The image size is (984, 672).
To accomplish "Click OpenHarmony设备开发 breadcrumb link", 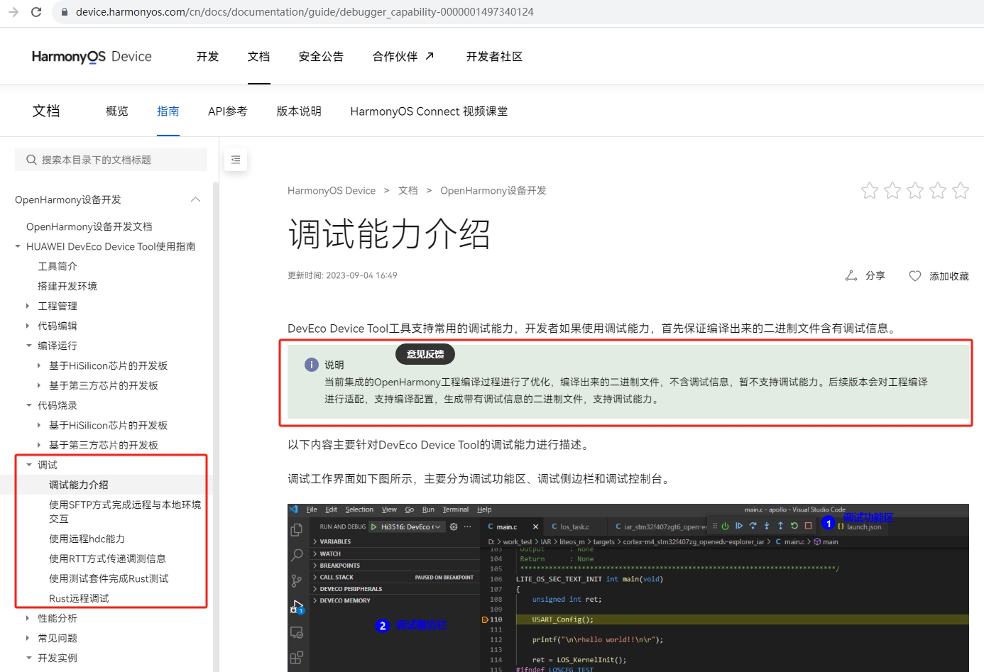I will point(493,190).
